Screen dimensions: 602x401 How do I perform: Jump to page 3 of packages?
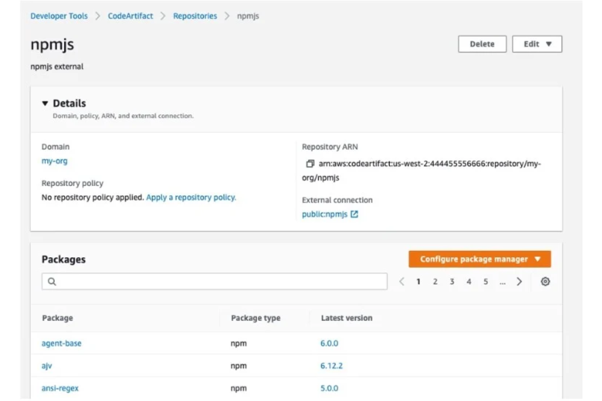pyautogui.click(x=451, y=281)
